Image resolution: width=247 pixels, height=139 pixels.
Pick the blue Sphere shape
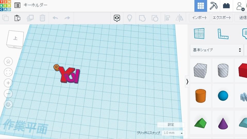pyautogui.click(x=223, y=96)
